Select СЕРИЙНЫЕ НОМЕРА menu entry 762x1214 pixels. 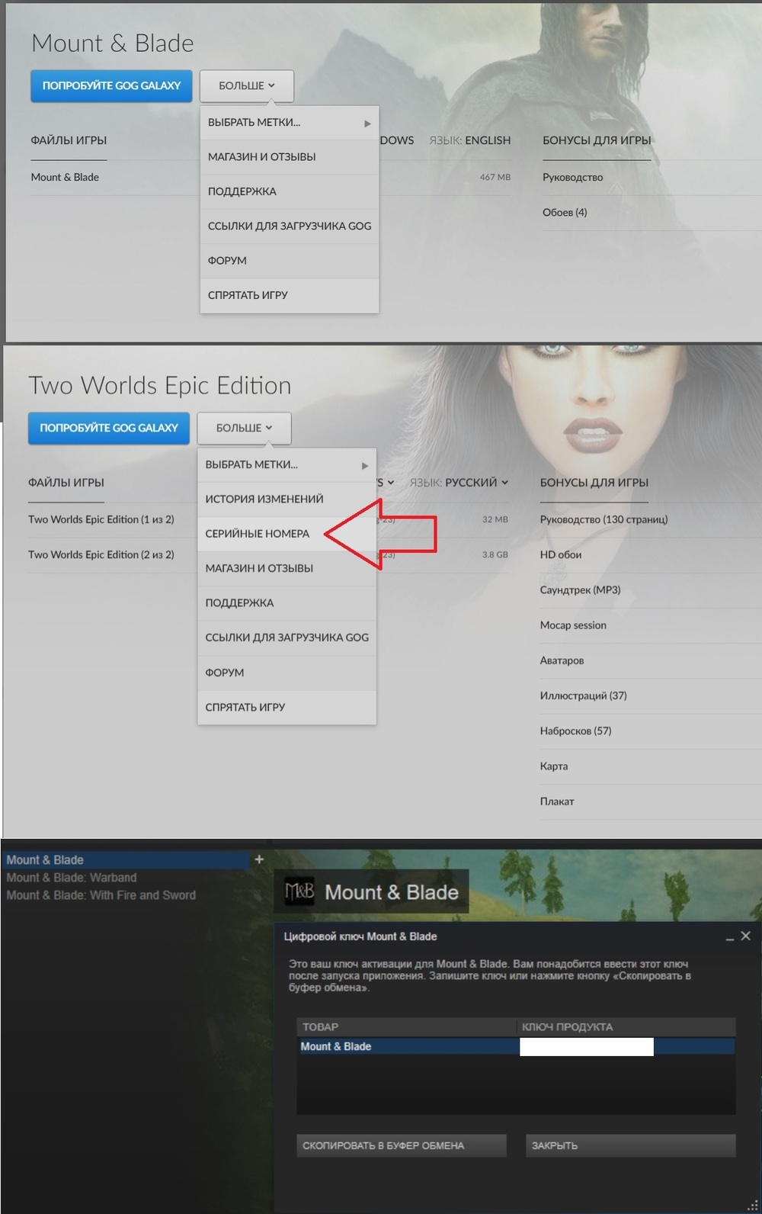click(287, 534)
